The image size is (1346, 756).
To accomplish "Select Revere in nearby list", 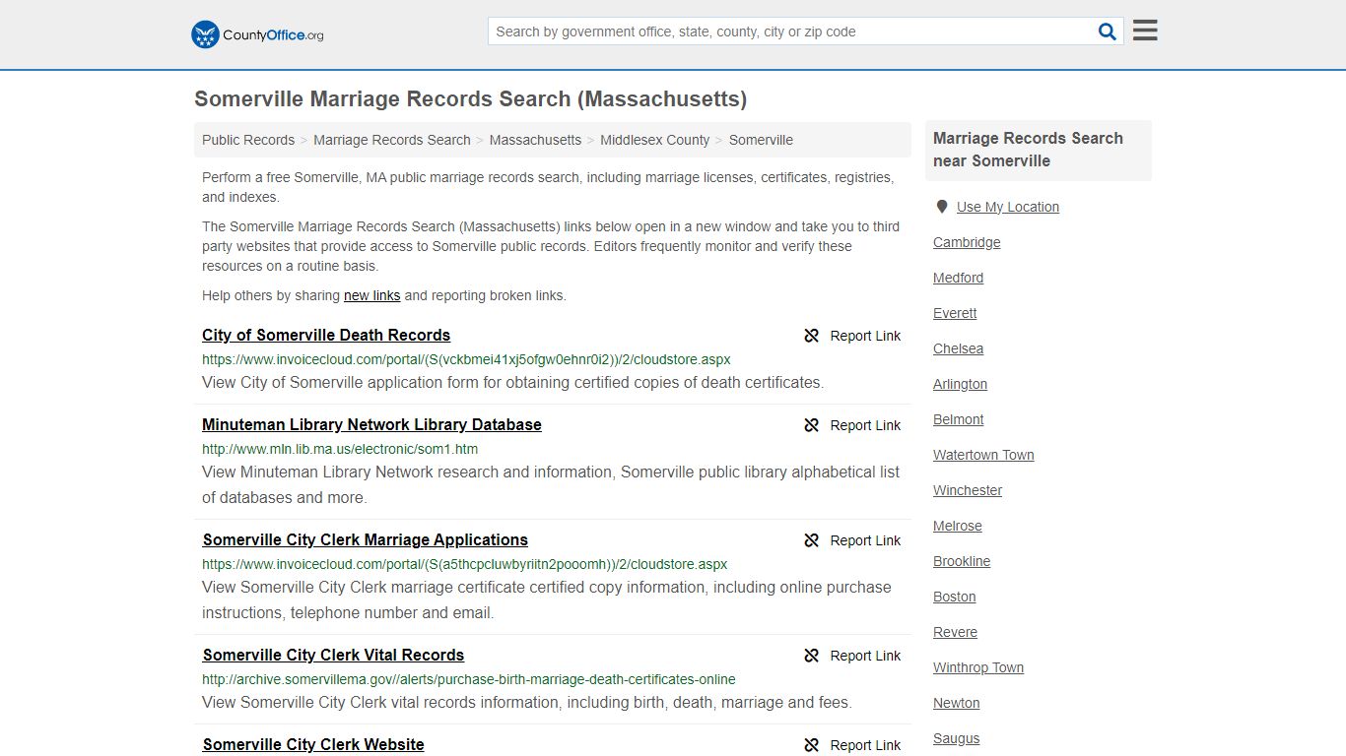I will tap(955, 632).
